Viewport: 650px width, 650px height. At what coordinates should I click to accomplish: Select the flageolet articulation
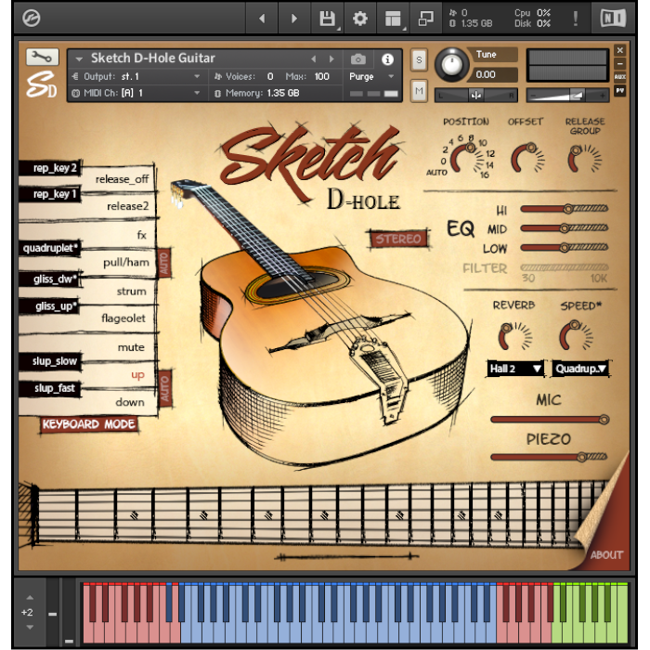[x=123, y=318]
